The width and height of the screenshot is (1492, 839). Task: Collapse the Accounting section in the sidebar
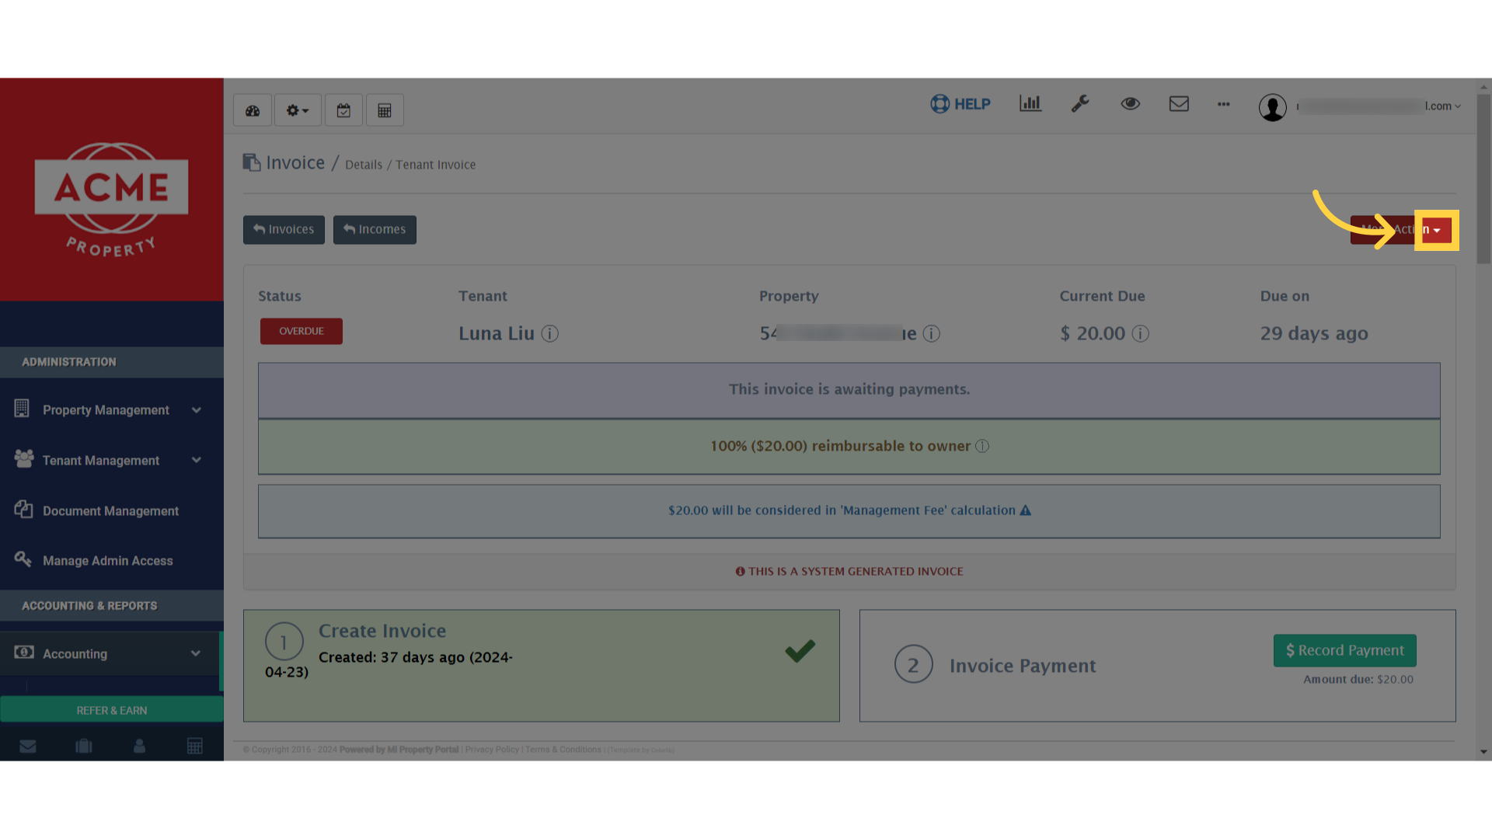coord(112,653)
